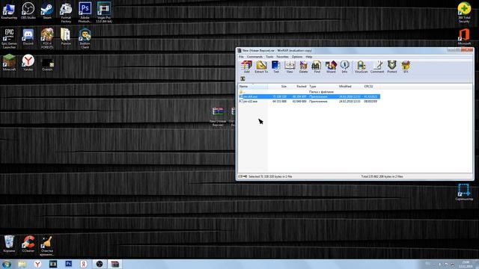Viewport: 479px width, 269px height.
Task: Click the View file toolbar icon
Action: pyautogui.click(x=290, y=67)
